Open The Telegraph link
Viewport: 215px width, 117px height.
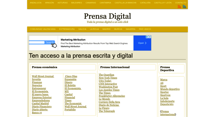[x=107, y=111]
